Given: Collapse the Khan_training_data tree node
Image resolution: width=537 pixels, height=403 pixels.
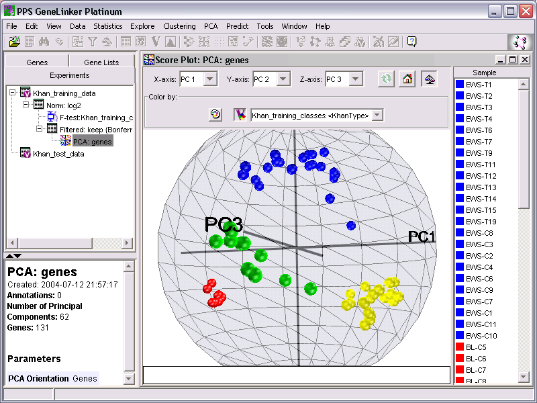Looking at the screenshot, I should pyautogui.click(x=12, y=93).
